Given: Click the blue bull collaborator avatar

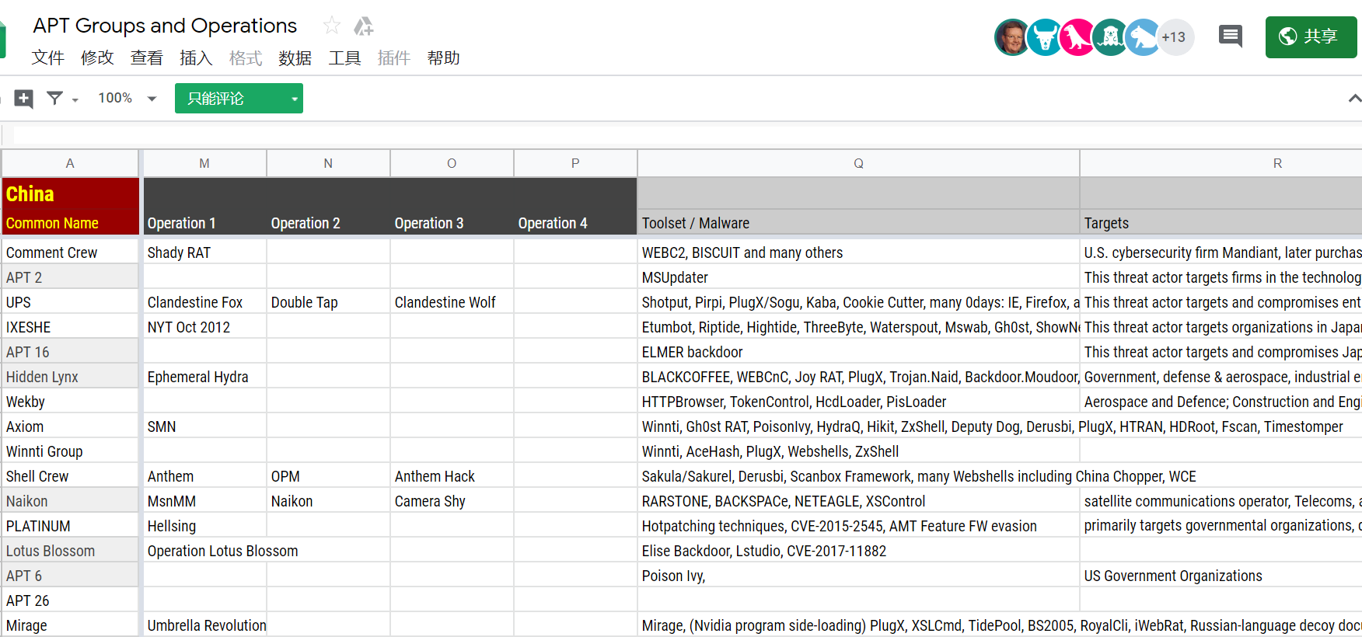Looking at the screenshot, I should coord(1045,37).
